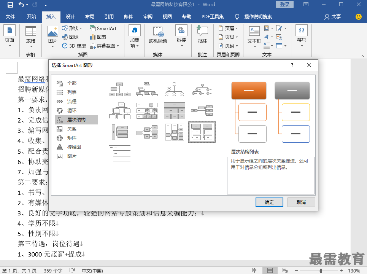The height and width of the screenshot is (274, 367).
Task: Undo the last action in the quick access toolbar
Action: (21, 5)
